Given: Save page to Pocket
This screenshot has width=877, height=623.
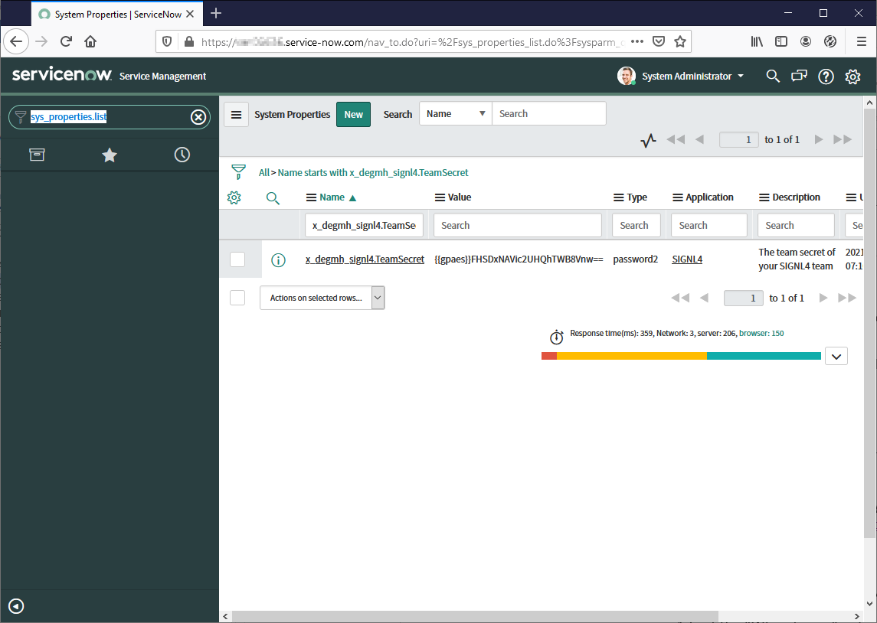Looking at the screenshot, I should (659, 41).
